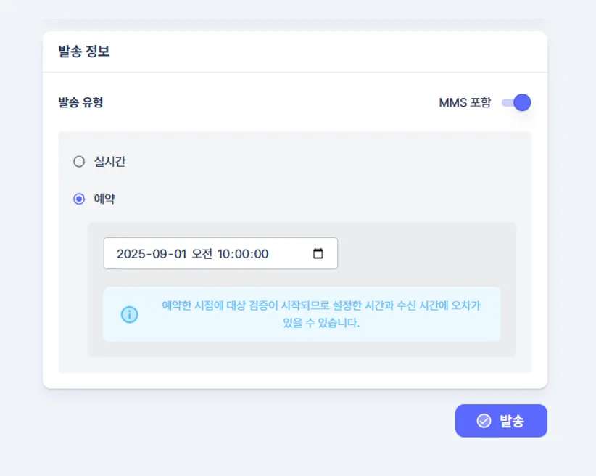Click the MMS 포함 label text
Viewport: 596px width, 476px height.
tap(465, 102)
